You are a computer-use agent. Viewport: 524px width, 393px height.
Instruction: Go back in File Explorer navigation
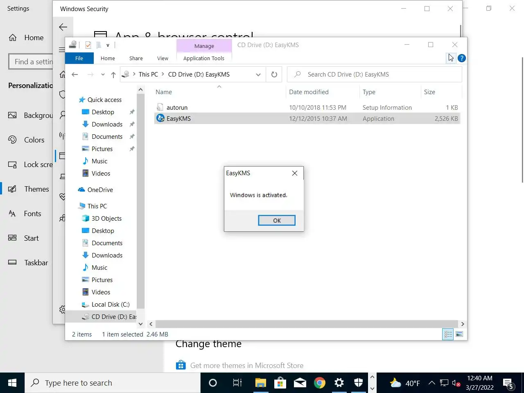(x=75, y=75)
